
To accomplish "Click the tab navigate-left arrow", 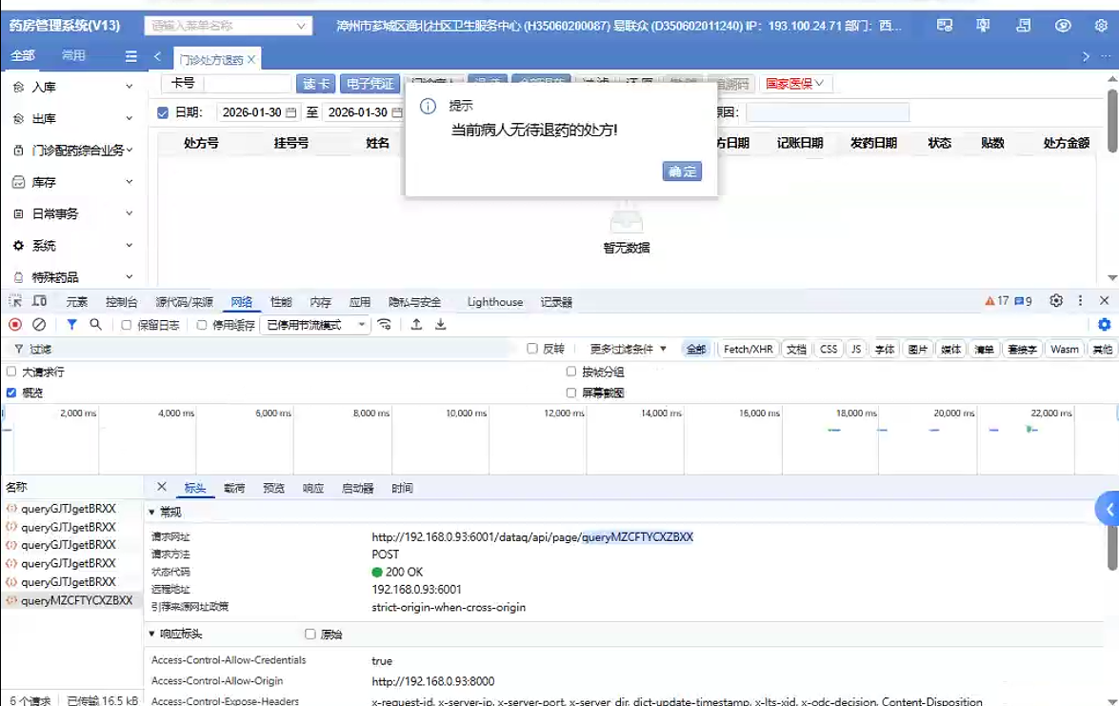I will click(x=158, y=56).
